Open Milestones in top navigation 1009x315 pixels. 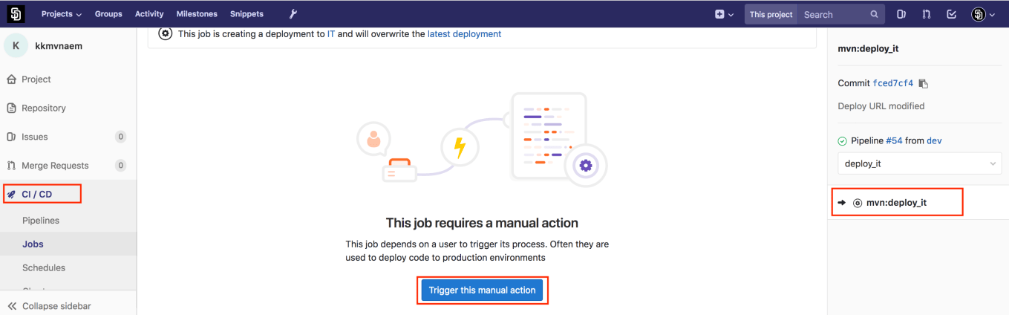(197, 14)
